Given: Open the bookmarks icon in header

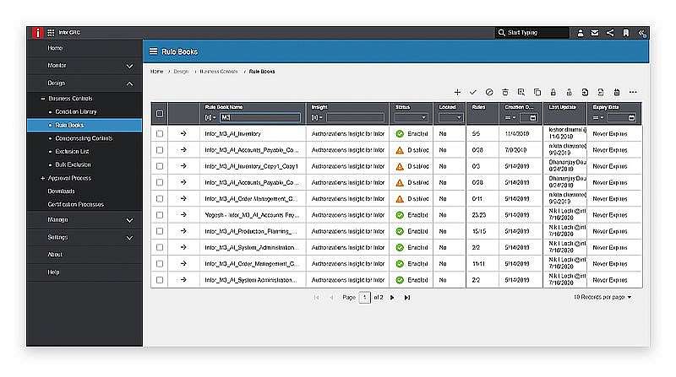Looking at the screenshot, I should (x=625, y=32).
